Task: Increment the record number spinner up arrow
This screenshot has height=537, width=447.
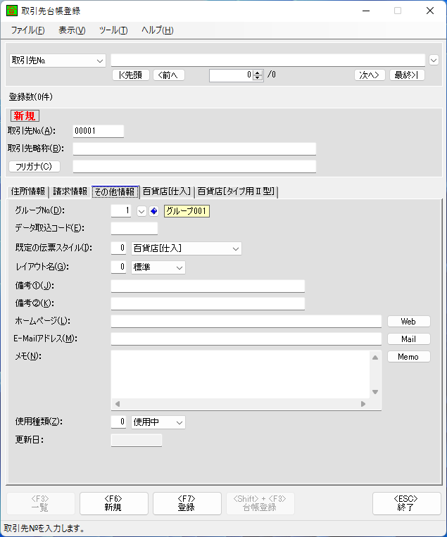Action: (x=258, y=72)
